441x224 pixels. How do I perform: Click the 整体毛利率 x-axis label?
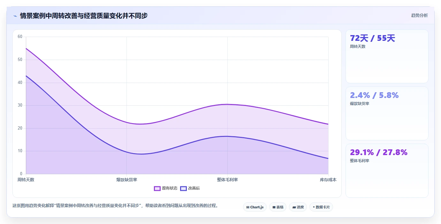(227, 180)
